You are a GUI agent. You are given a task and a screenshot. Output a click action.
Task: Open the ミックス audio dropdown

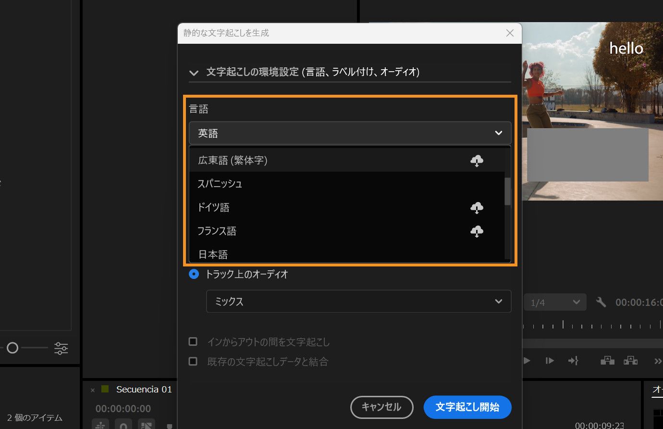[358, 301]
